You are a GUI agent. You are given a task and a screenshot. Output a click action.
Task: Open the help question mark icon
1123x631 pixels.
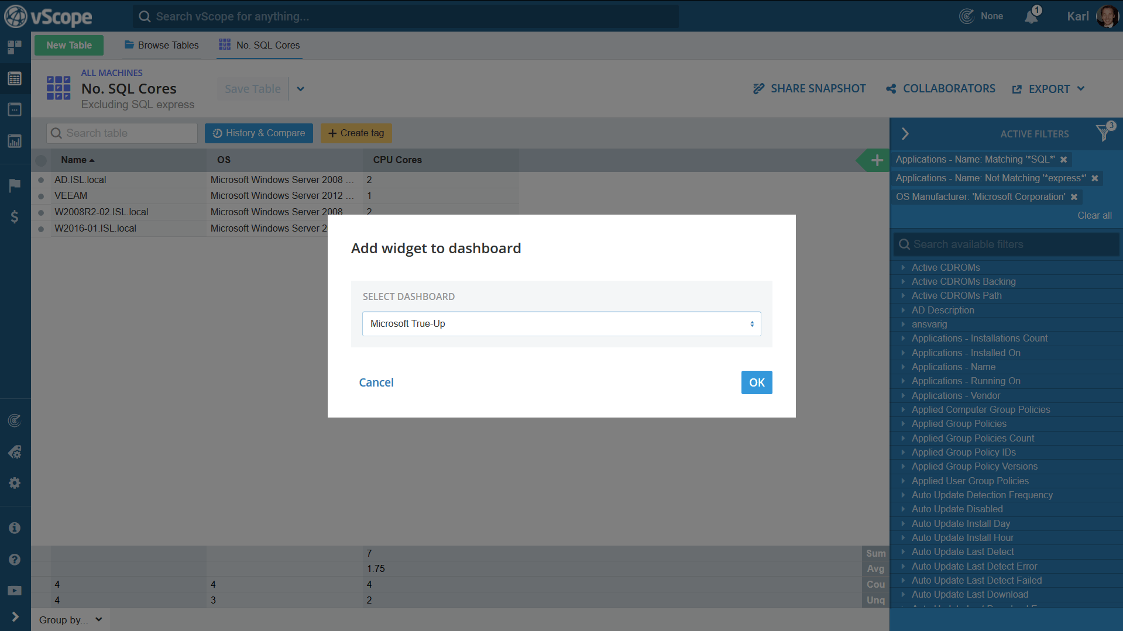(15, 560)
